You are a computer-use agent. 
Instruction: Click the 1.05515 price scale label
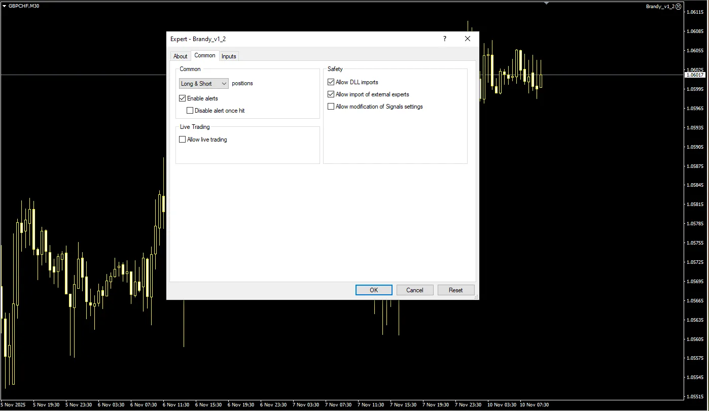pyautogui.click(x=695, y=397)
